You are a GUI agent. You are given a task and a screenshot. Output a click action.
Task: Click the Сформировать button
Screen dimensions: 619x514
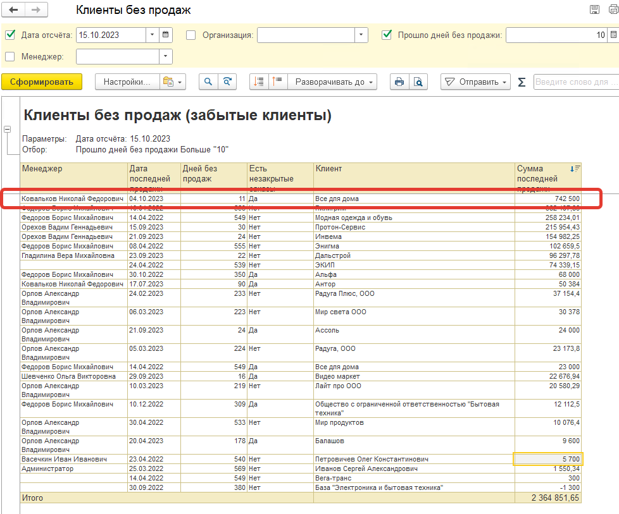point(42,82)
